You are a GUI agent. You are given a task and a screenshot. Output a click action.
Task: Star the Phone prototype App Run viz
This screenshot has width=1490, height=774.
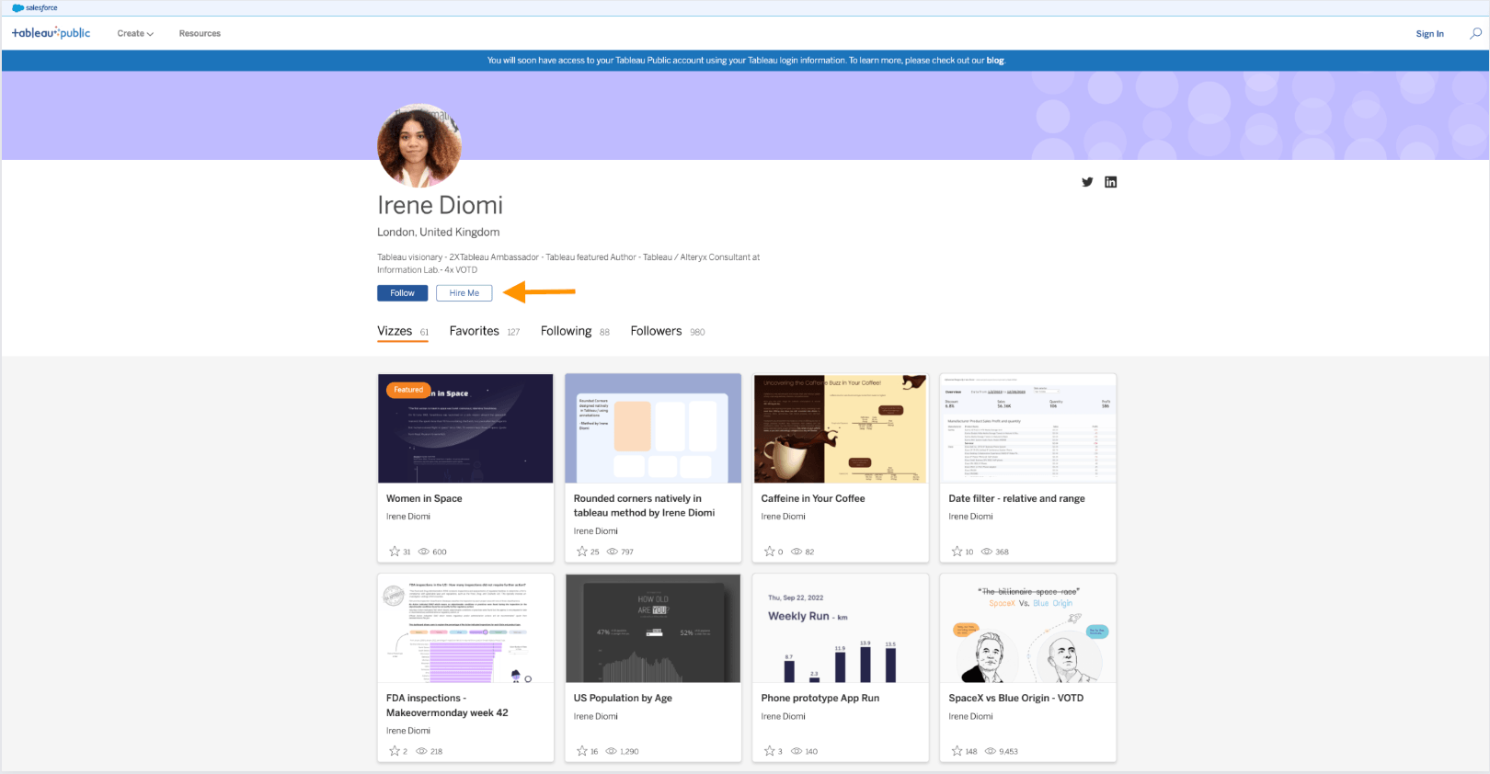[x=770, y=751]
